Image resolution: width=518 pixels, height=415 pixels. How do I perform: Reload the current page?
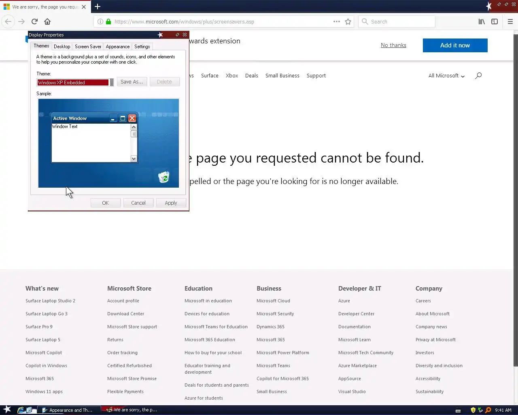click(x=34, y=21)
